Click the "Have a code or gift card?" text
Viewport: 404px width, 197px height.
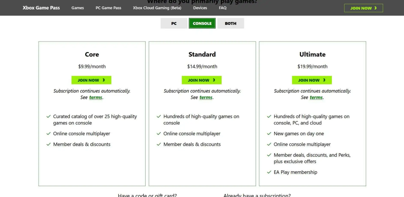[147, 195]
